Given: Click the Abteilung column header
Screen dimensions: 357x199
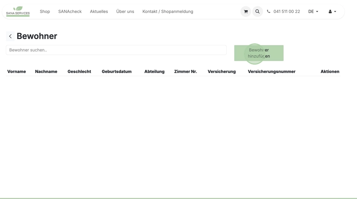Looking at the screenshot, I should [x=154, y=71].
